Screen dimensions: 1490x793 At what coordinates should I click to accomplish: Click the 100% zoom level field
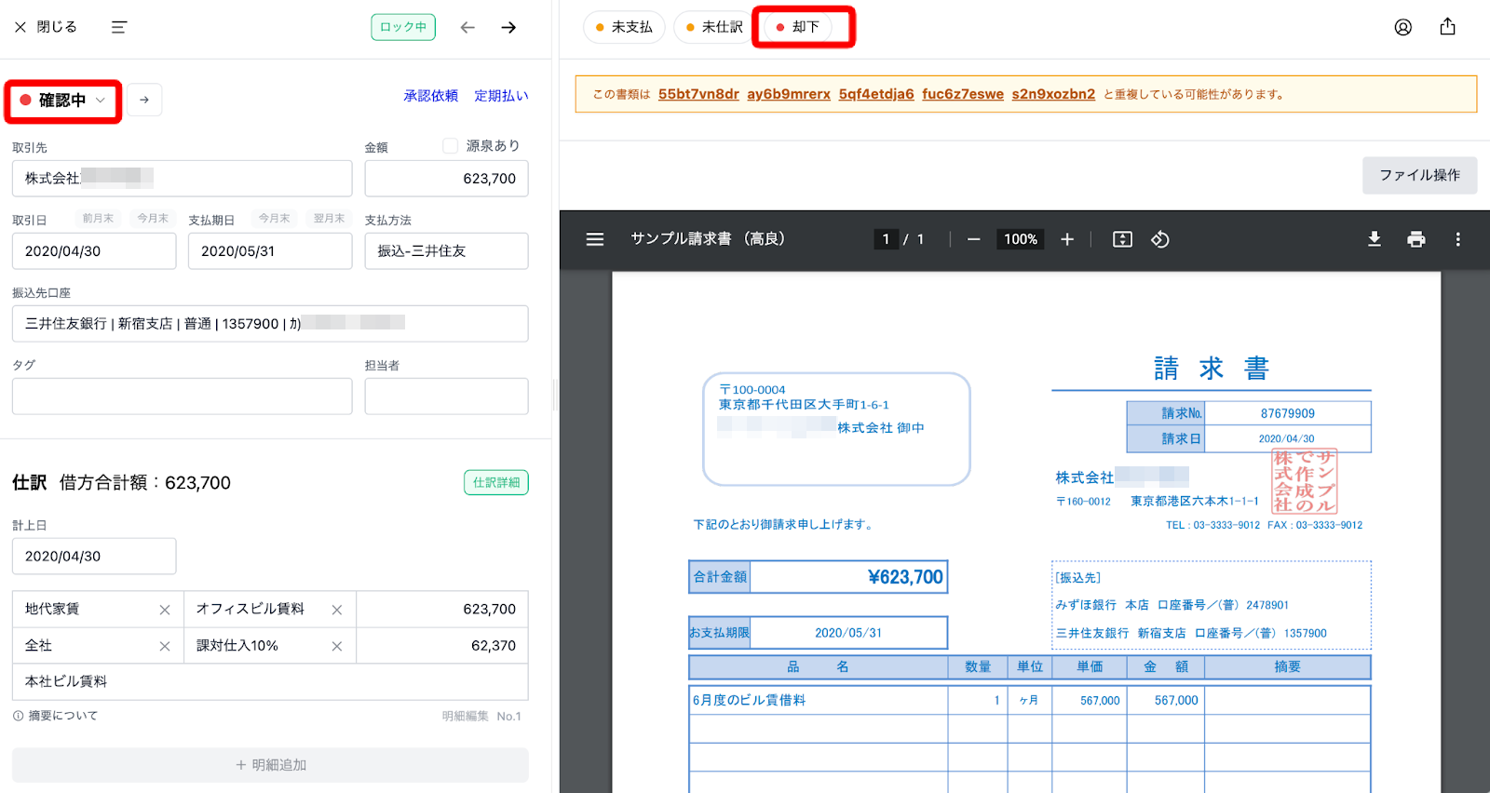pyautogui.click(x=1021, y=239)
